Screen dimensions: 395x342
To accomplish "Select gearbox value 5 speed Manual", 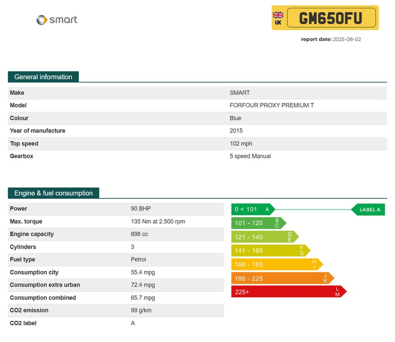I will coord(250,157).
